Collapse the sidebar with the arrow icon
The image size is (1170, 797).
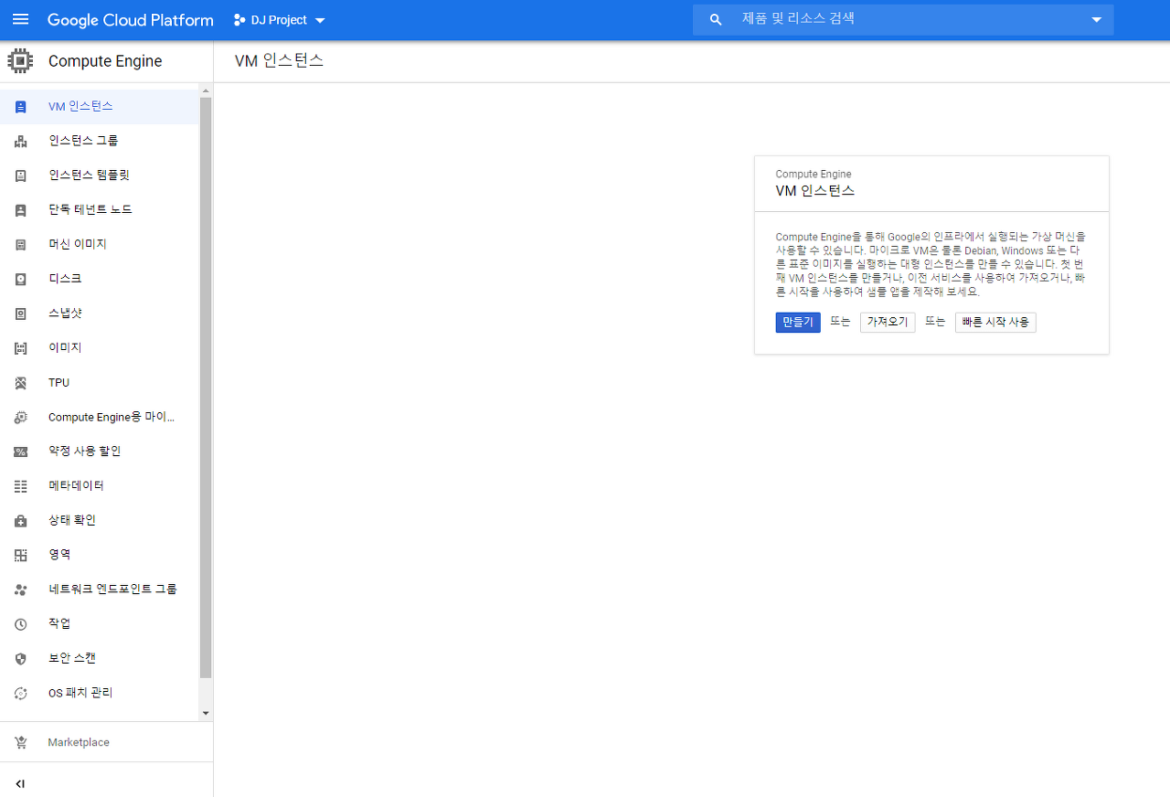[x=20, y=783]
